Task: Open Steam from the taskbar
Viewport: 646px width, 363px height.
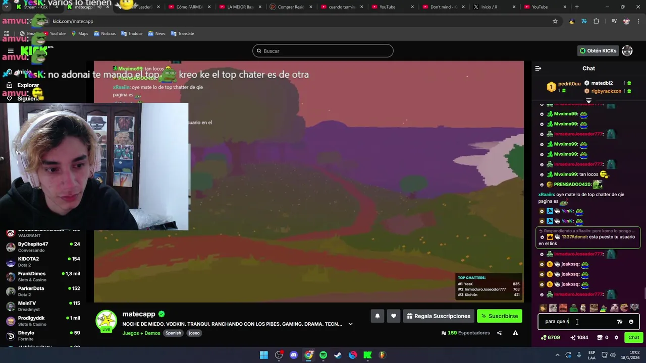Action: click(338, 355)
